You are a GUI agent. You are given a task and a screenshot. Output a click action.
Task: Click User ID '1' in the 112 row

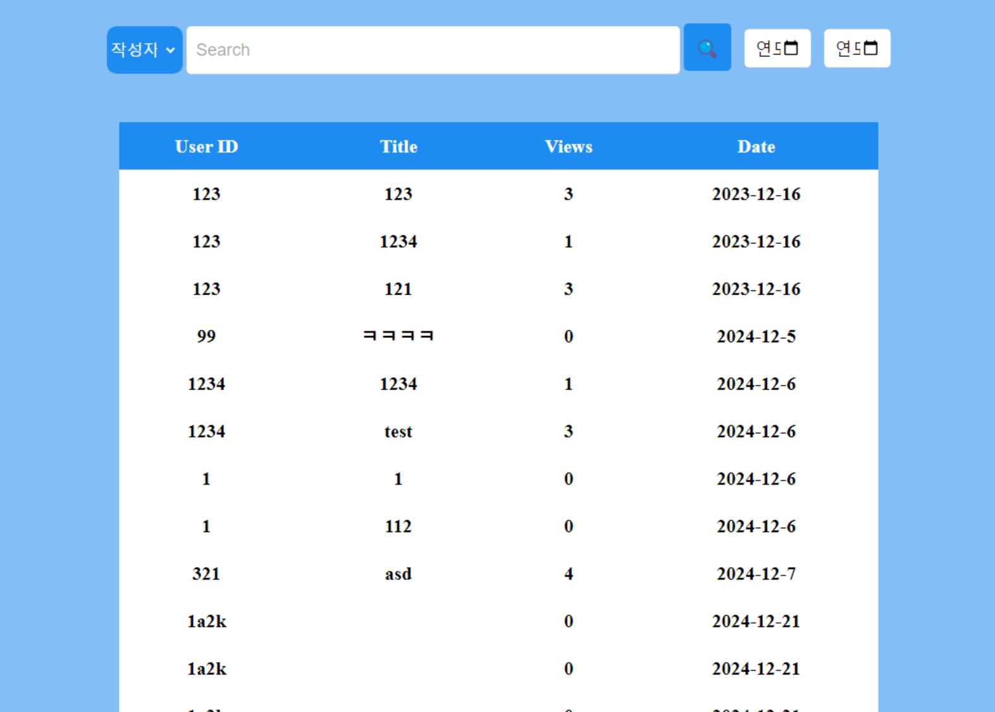click(x=206, y=527)
